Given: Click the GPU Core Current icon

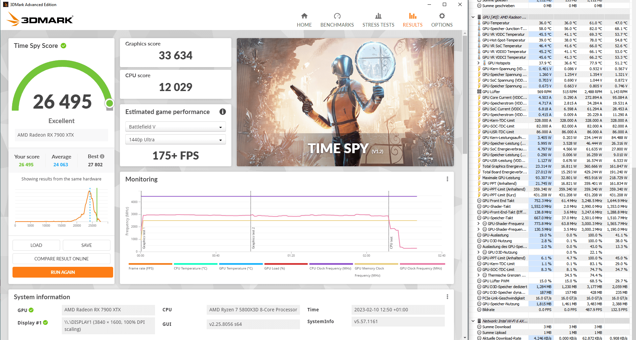Looking at the screenshot, I should tap(479, 97).
